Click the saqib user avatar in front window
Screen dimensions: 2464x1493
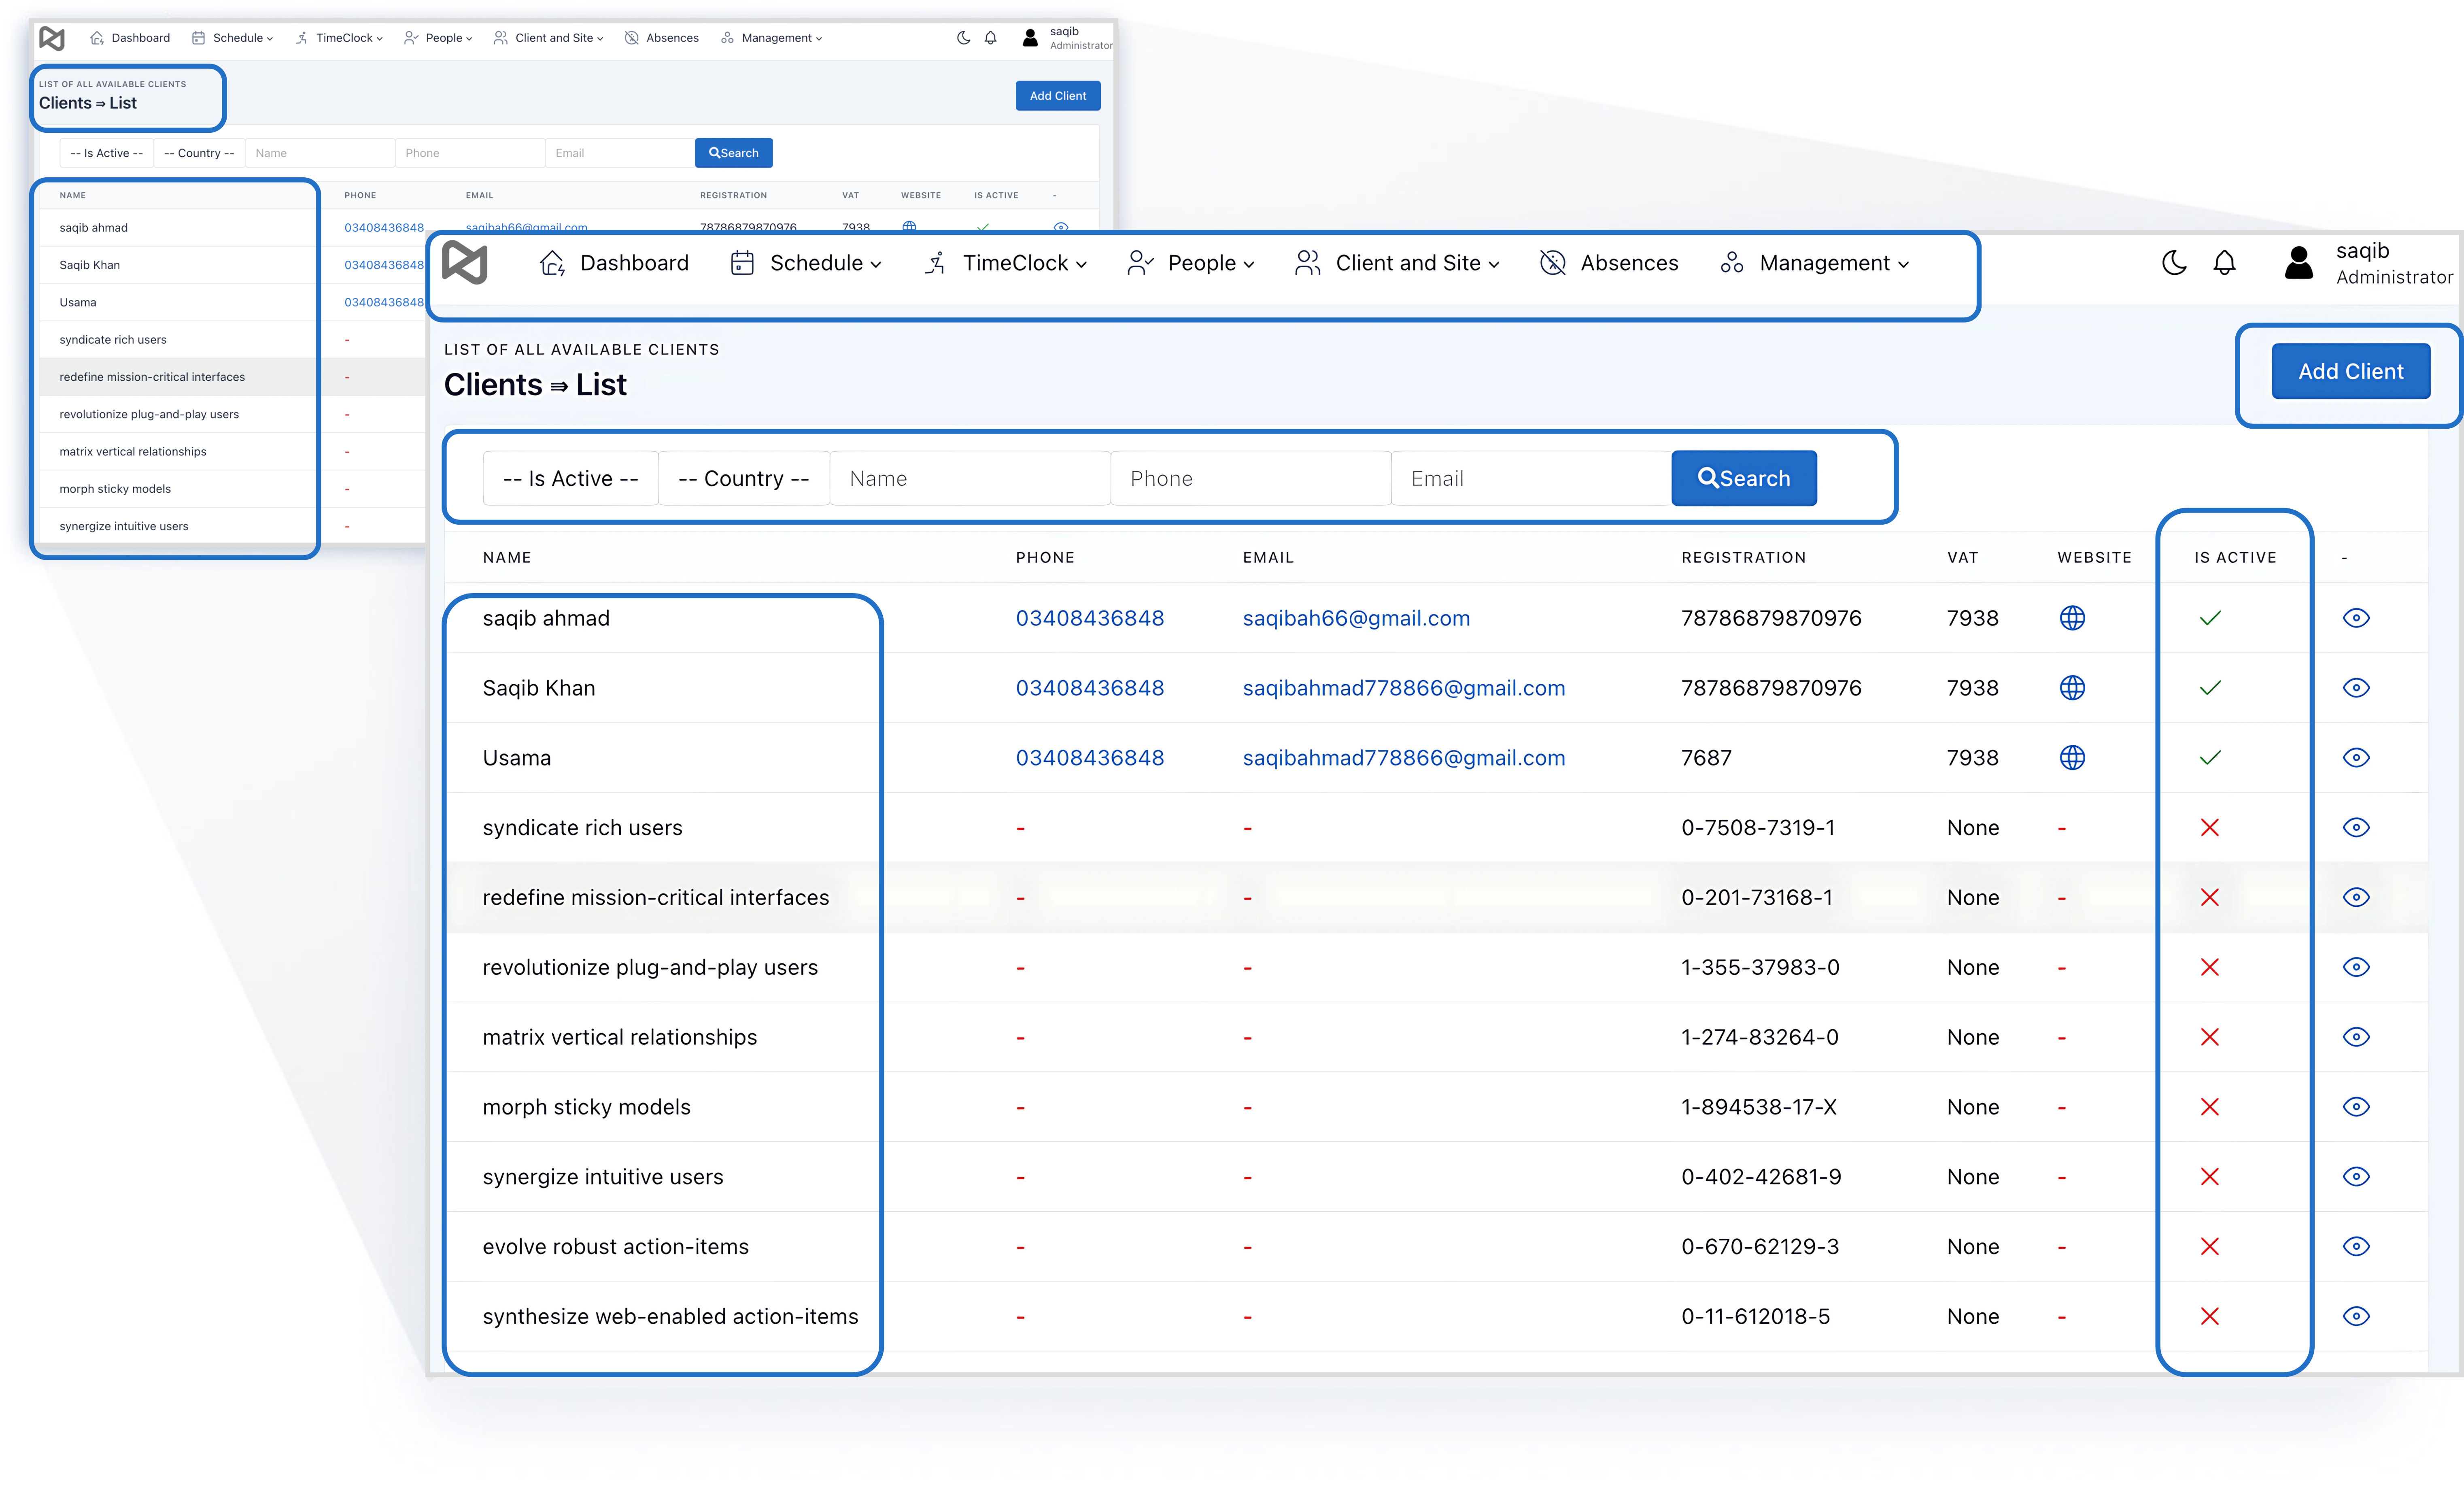pyautogui.click(x=2299, y=263)
